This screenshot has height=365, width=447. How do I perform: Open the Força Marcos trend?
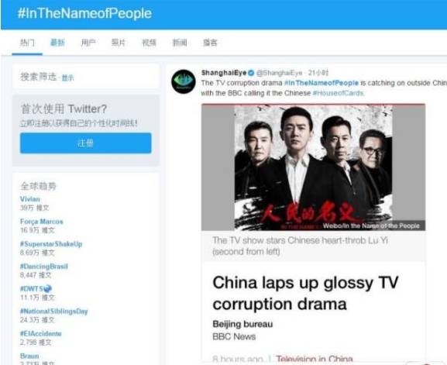pyautogui.click(x=42, y=222)
